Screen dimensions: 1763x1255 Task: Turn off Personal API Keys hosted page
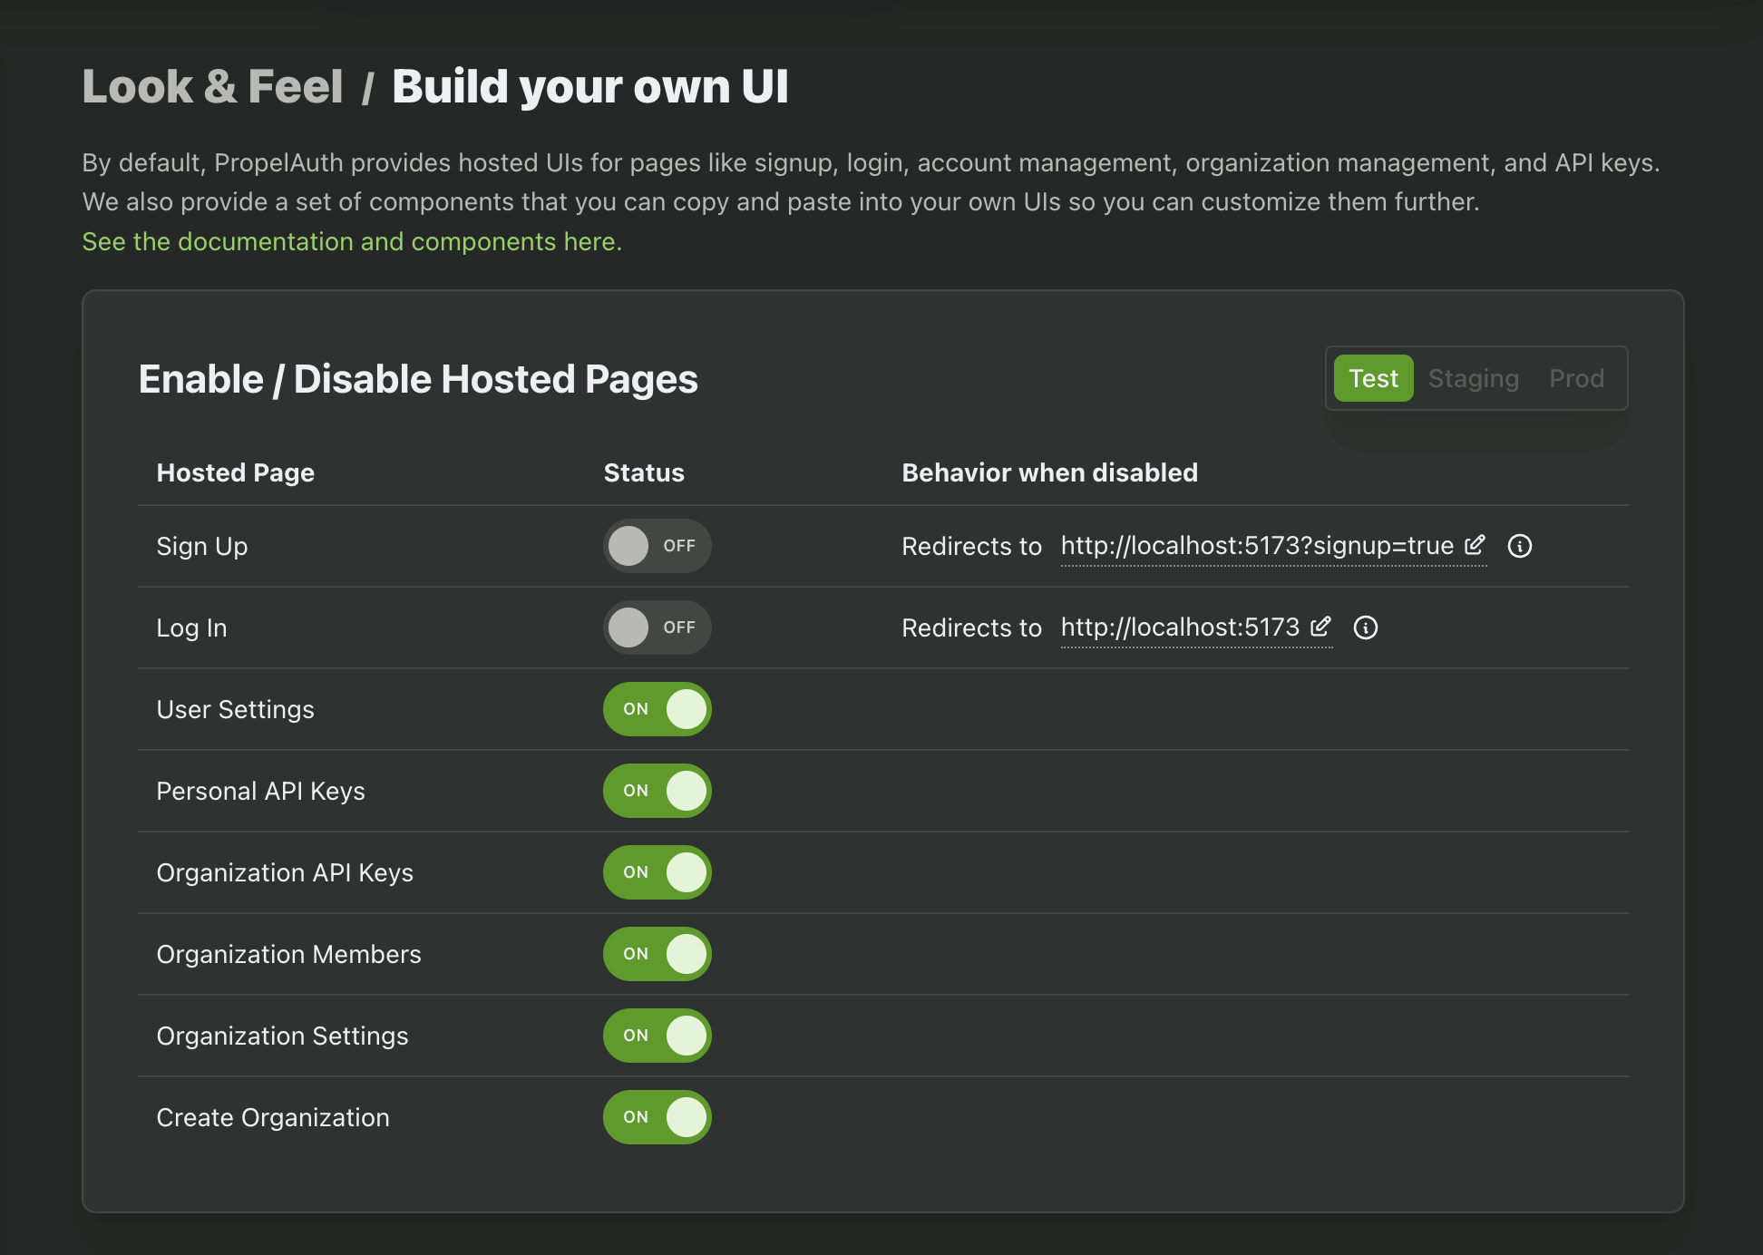click(657, 791)
